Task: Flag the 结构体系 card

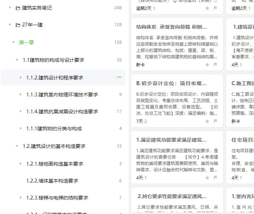Action: [215, 65]
